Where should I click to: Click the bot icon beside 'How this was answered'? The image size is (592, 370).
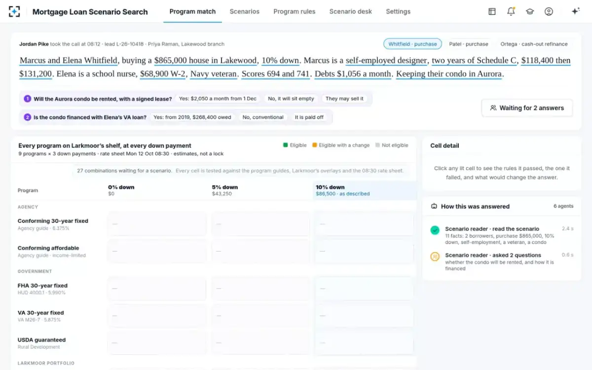coord(434,206)
